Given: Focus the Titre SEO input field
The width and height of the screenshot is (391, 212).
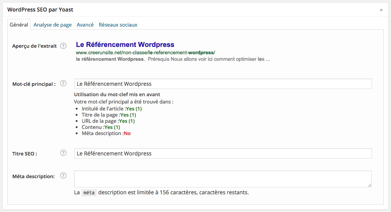Looking at the screenshot, I should [223, 154].
